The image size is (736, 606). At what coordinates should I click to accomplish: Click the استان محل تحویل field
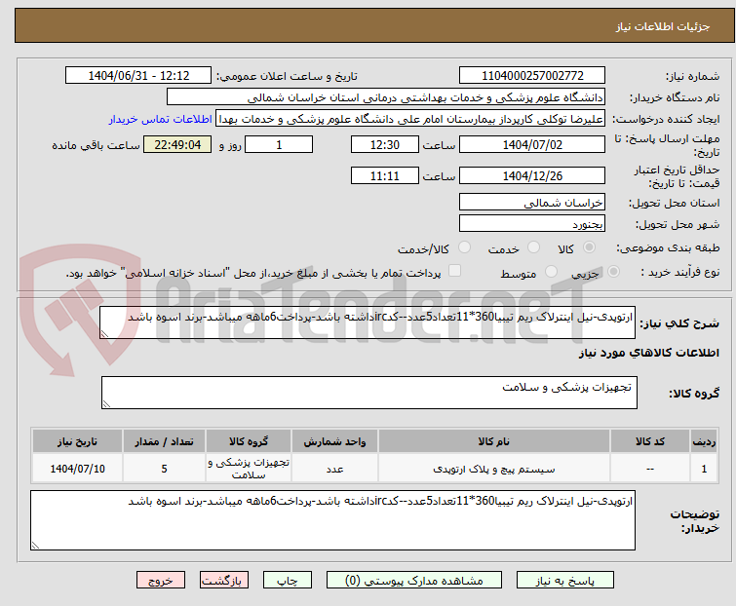click(x=532, y=202)
